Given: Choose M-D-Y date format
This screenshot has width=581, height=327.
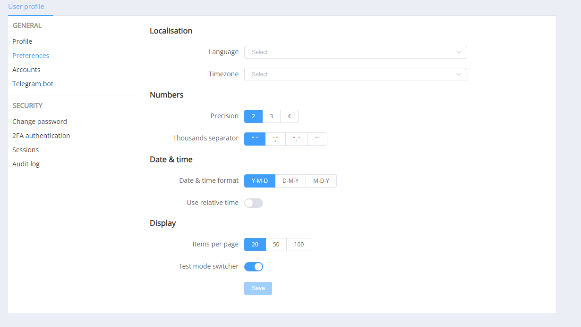Looking at the screenshot, I should click(321, 181).
